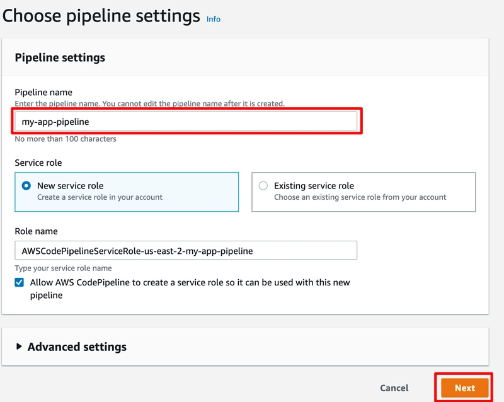Open the Info link beside the page title

click(214, 19)
